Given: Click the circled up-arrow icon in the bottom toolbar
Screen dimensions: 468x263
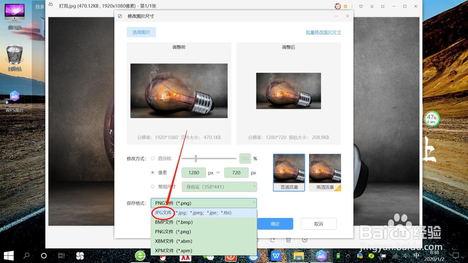Looking at the screenshot, I should coord(305,240).
